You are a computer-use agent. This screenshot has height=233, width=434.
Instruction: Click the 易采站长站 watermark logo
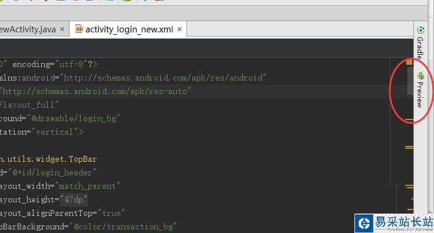[x=394, y=223]
